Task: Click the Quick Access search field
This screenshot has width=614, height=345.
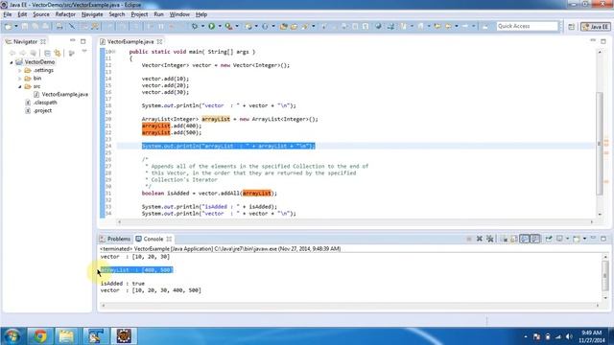Action: click(x=527, y=26)
